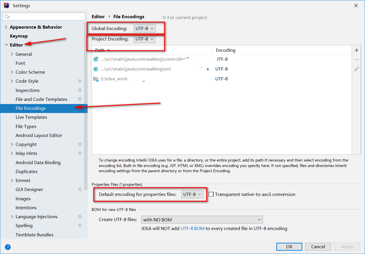
Task: Click UTF-8 encoding cell of idea_work row
Action: (221, 79)
